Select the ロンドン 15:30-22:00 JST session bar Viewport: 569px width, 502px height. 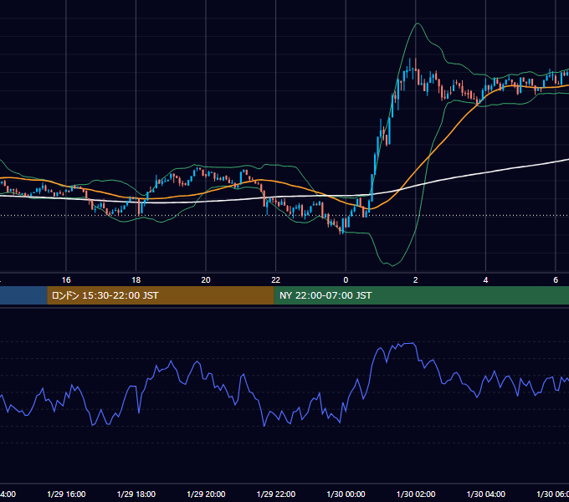click(x=161, y=295)
